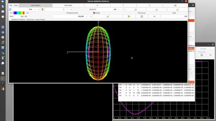The height and width of the screenshot is (121, 216).
Task: Decrease the rotation value 450
Action: 35,9
